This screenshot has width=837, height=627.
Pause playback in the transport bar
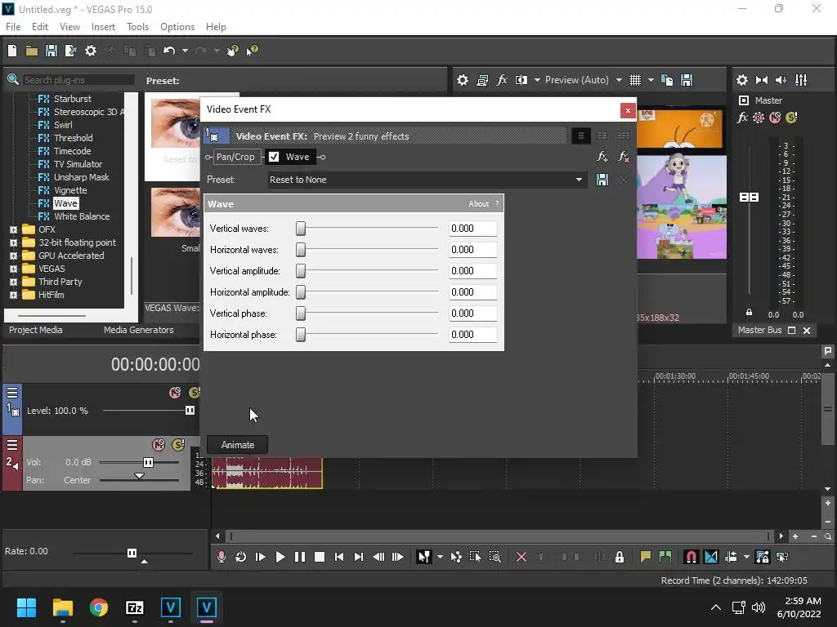point(300,557)
